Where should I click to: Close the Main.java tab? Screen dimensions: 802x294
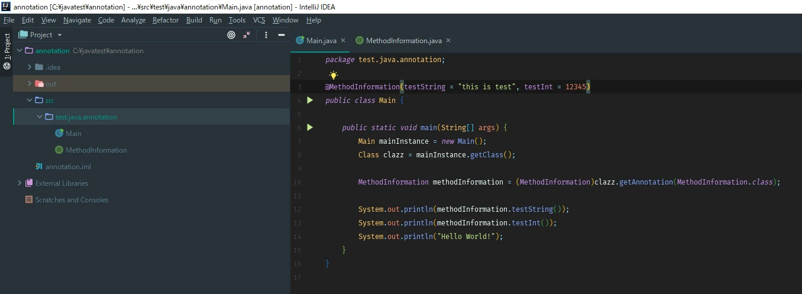(x=343, y=41)
